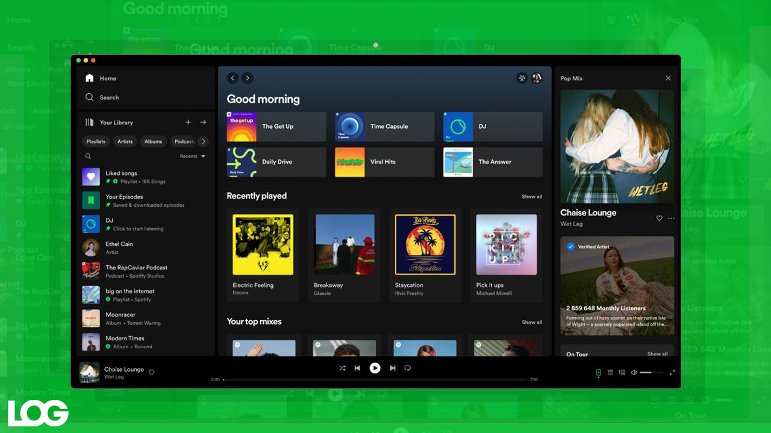The height and width of the screenshot is (433, 771).
Task: Open Friend Activity icon in top bar
Action: click(522, 78)
